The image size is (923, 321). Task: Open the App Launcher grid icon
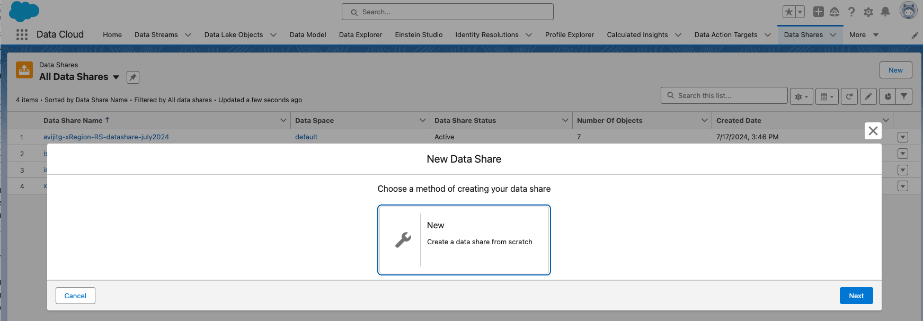pos(22,34)
